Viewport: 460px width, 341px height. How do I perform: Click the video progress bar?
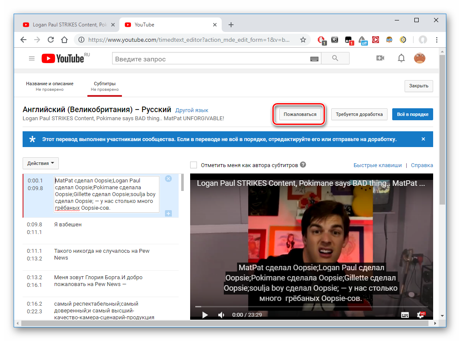point(311,306)
